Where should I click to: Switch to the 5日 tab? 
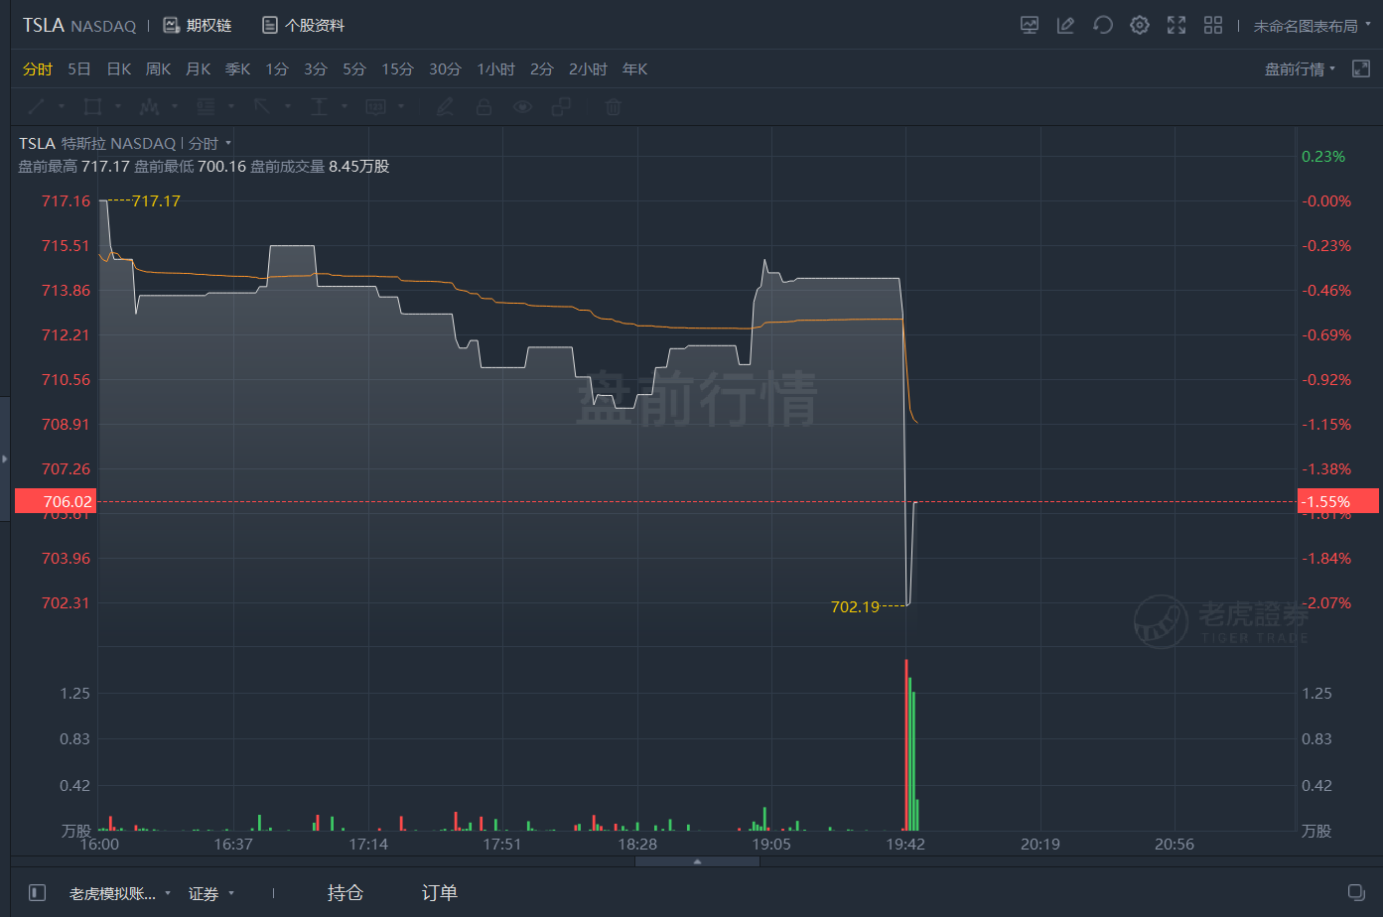pyautogui.click(x=79, y=68)
